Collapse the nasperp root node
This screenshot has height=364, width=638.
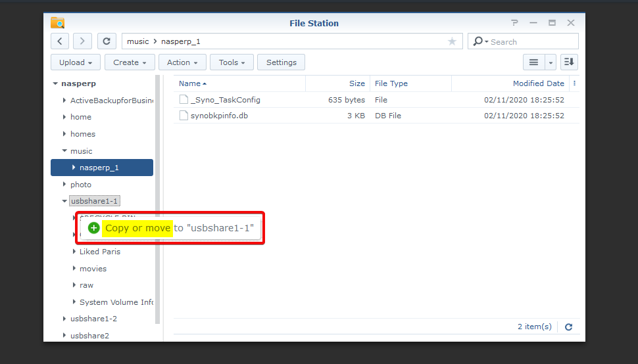click(x=55, y=83)
